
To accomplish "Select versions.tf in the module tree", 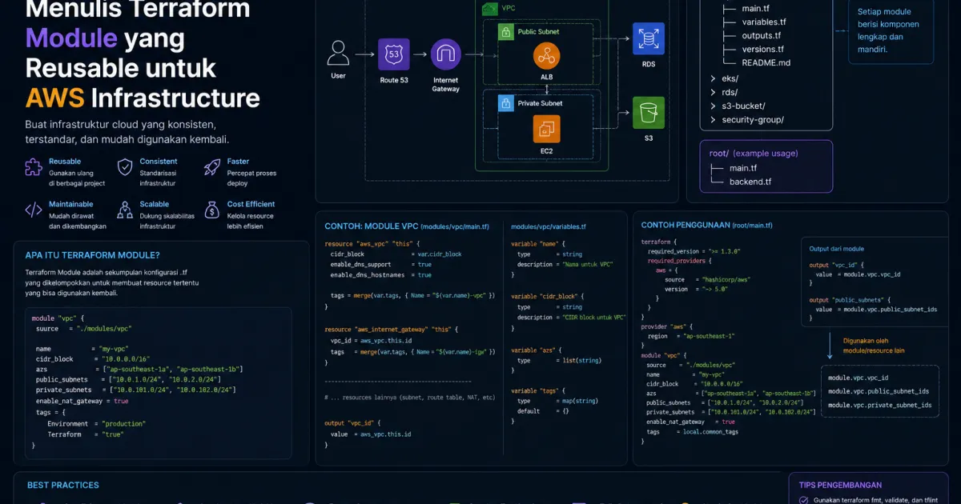I will point(763,50).
